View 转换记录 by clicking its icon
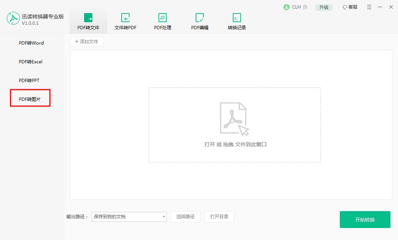 237,17
